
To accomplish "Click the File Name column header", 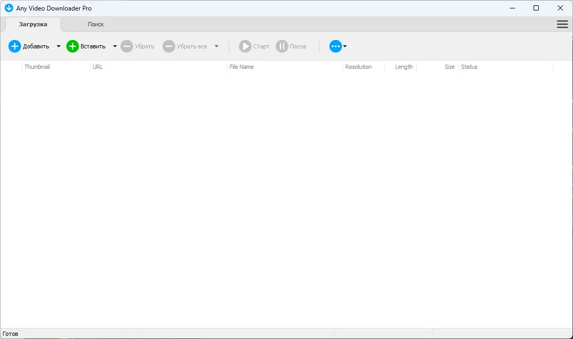I will [242, 67].
